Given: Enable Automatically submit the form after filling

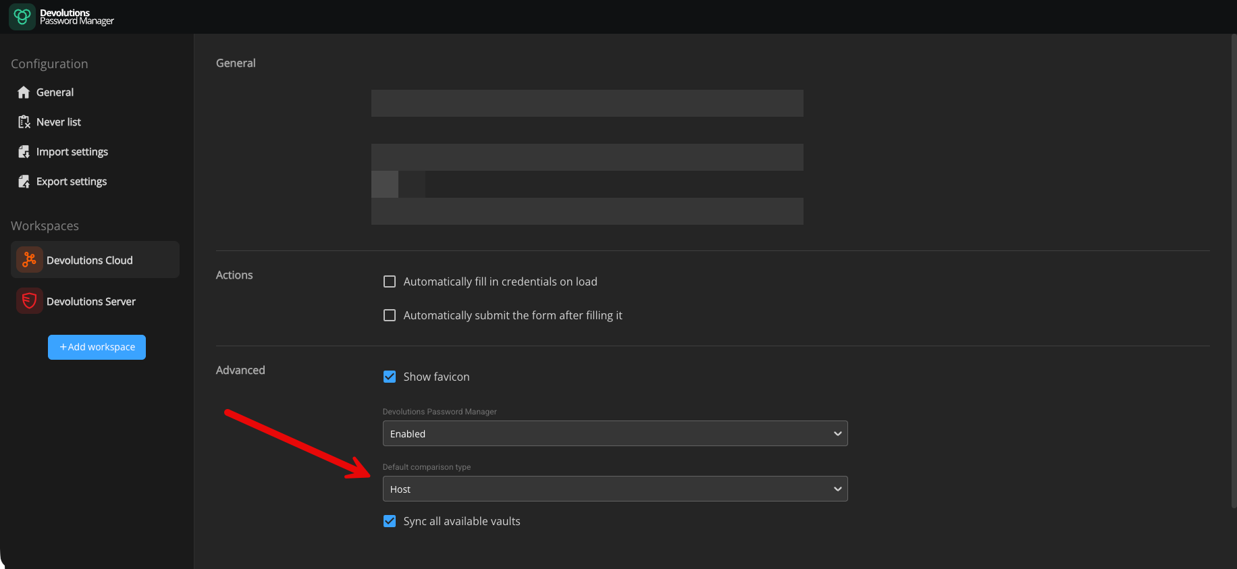Looking at the screenshot, I should click(390, 315).
